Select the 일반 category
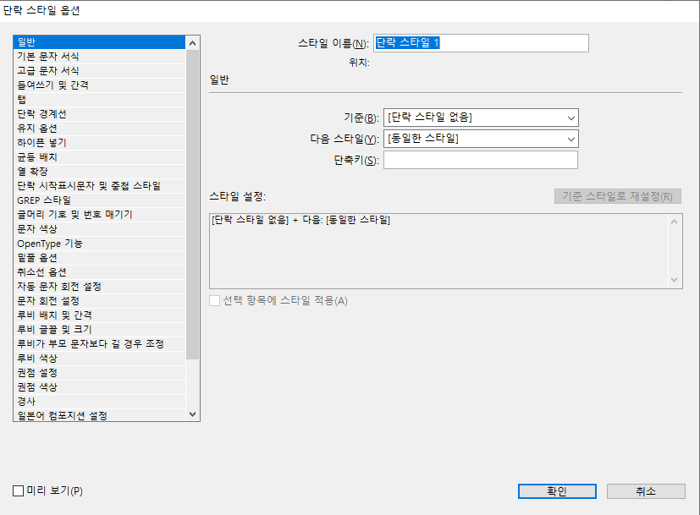The width and height of the screenshot is (700, 515). pos(99,42)
